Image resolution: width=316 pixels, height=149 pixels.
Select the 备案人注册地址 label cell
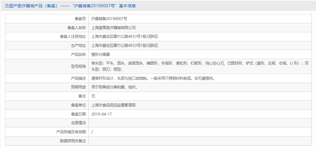click(x=73, y=37)
